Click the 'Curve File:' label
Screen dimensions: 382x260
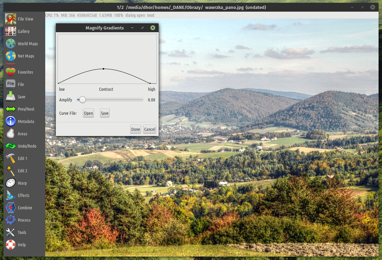point(68,113)
